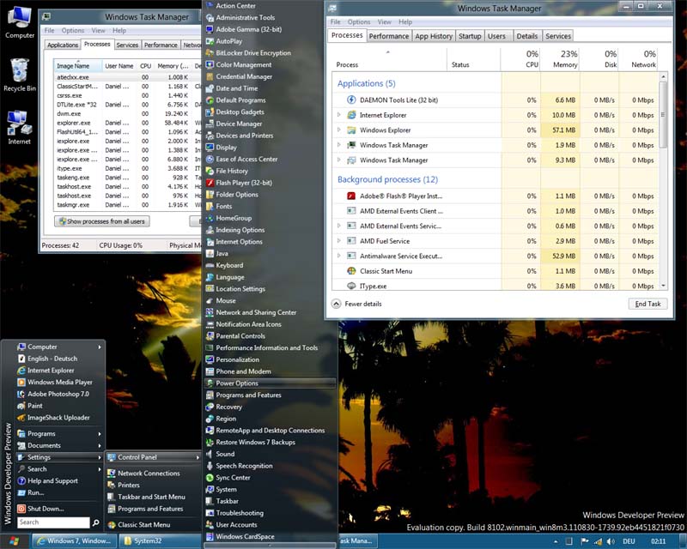Show hidden tray icons arrow
The height and width of the screenshot is (549, 687).
point(556,541)
